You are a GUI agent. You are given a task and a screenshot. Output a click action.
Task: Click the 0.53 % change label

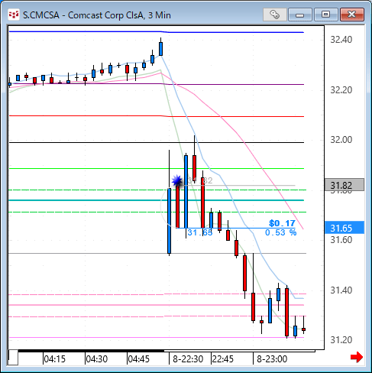pyautogui.click(x=281, y=232)
